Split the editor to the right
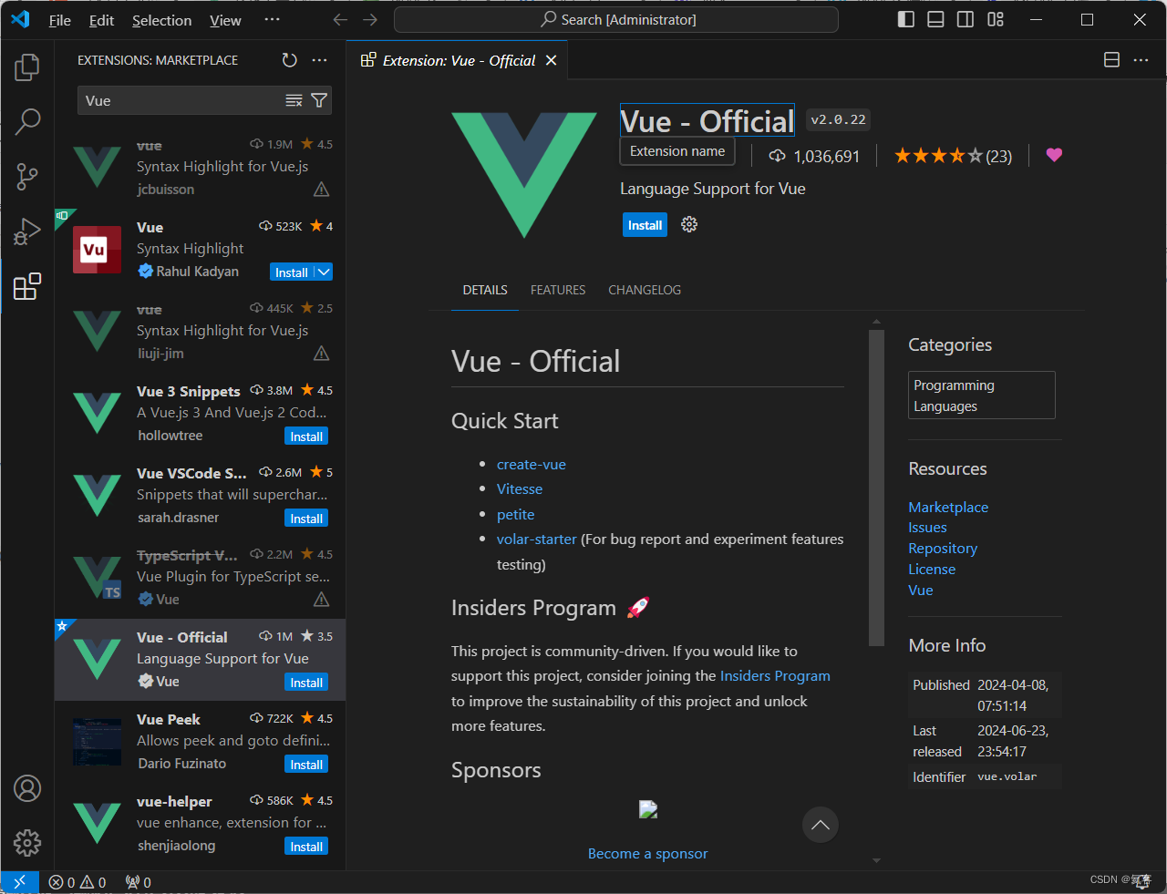The image size is (1167, 894). (x=1111, y=60)
